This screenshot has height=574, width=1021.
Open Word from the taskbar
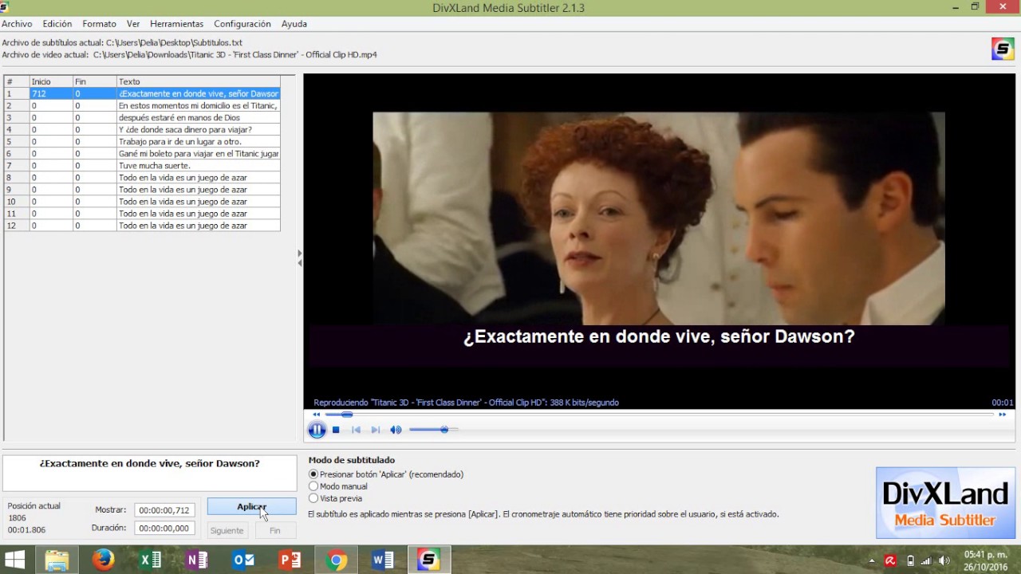(383, 560)
